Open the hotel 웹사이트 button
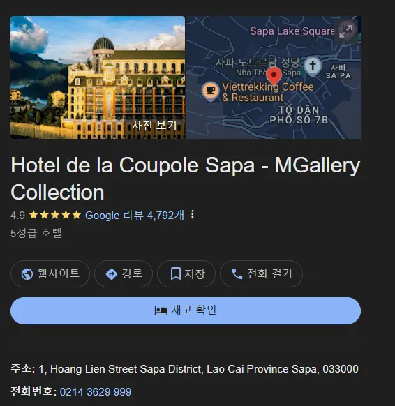The width and height of the screenshot is (395, 406). pyautogui.click(x=50, y=273)
